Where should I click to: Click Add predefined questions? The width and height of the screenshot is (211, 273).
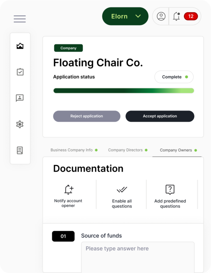[170, 190]
